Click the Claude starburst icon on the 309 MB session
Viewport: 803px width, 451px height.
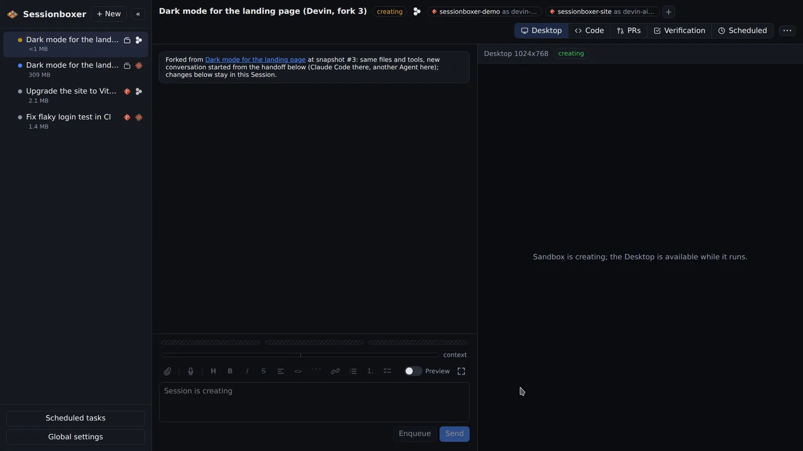click(139, 66)
